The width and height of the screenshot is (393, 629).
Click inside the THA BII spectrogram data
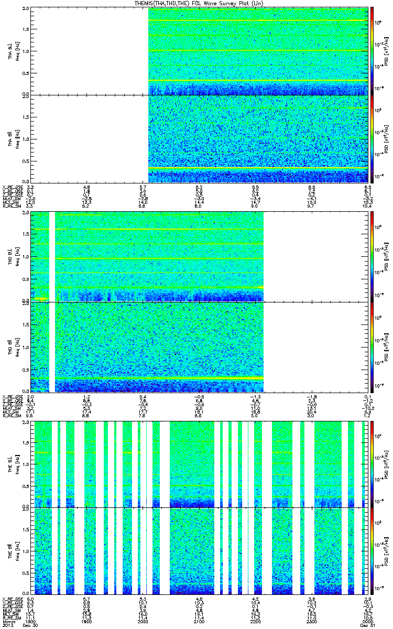(257, 138)
